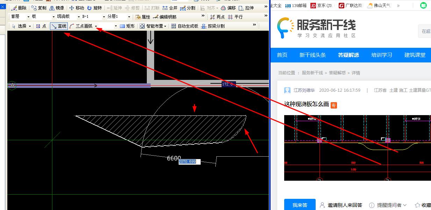This screenshot has width=431, height=210.
Task: Select the 点 point drawing tool
Action: [41, 26]
